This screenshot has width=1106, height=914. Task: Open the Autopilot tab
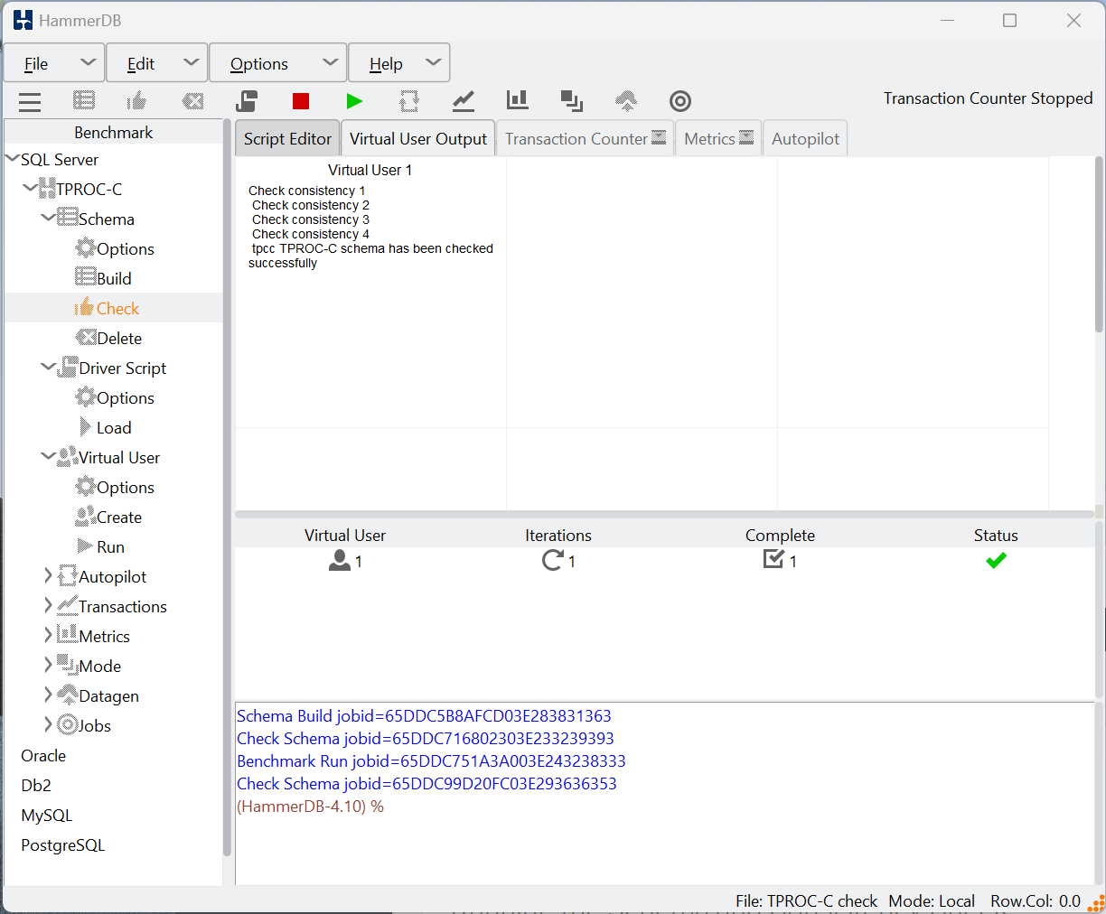point(805,138)
